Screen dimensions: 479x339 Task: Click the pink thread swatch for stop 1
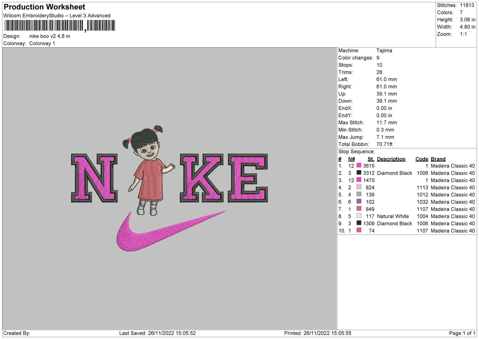[x=359, y=166]
